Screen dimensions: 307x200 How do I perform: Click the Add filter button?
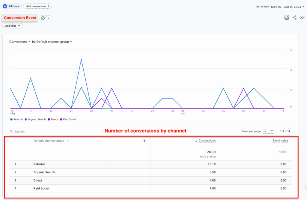click(x=13, y=26)
